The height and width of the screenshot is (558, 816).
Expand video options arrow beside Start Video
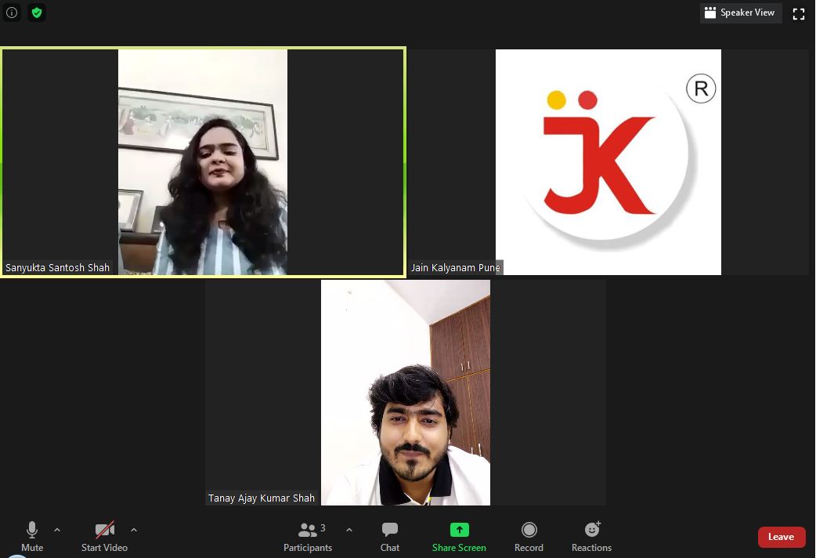pos(134,530)
